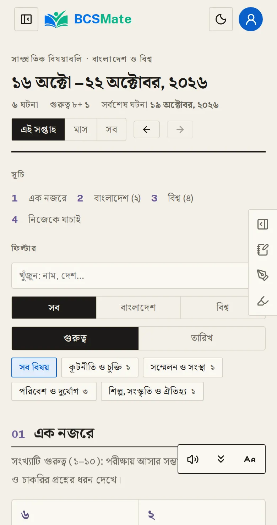Go to next week with right arrow
This screenshot has height=525, width=277.
180,129
